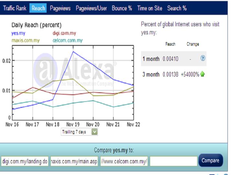233x175 pixels.
Task: Click the Nov 18 axis label
Action: point(53,124)
